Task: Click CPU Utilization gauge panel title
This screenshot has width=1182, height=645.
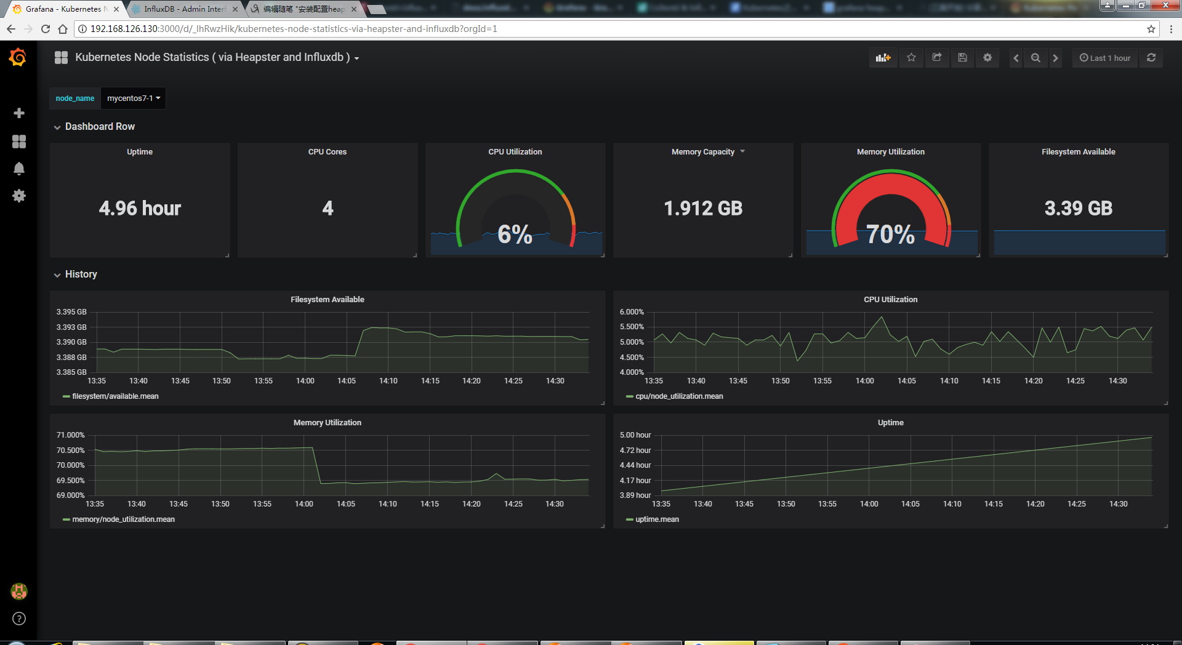Action: click(x=515, y=152)
